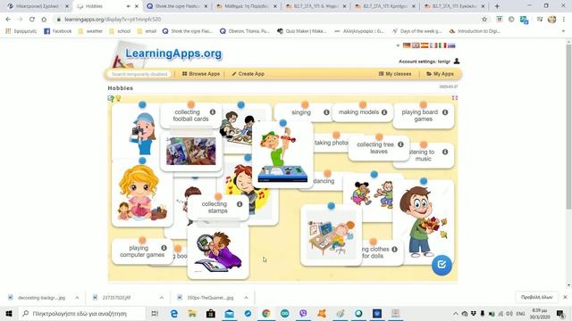Open My Apps menu
Viewport: 572px width, 321px height.
click(x=440, y=74)
